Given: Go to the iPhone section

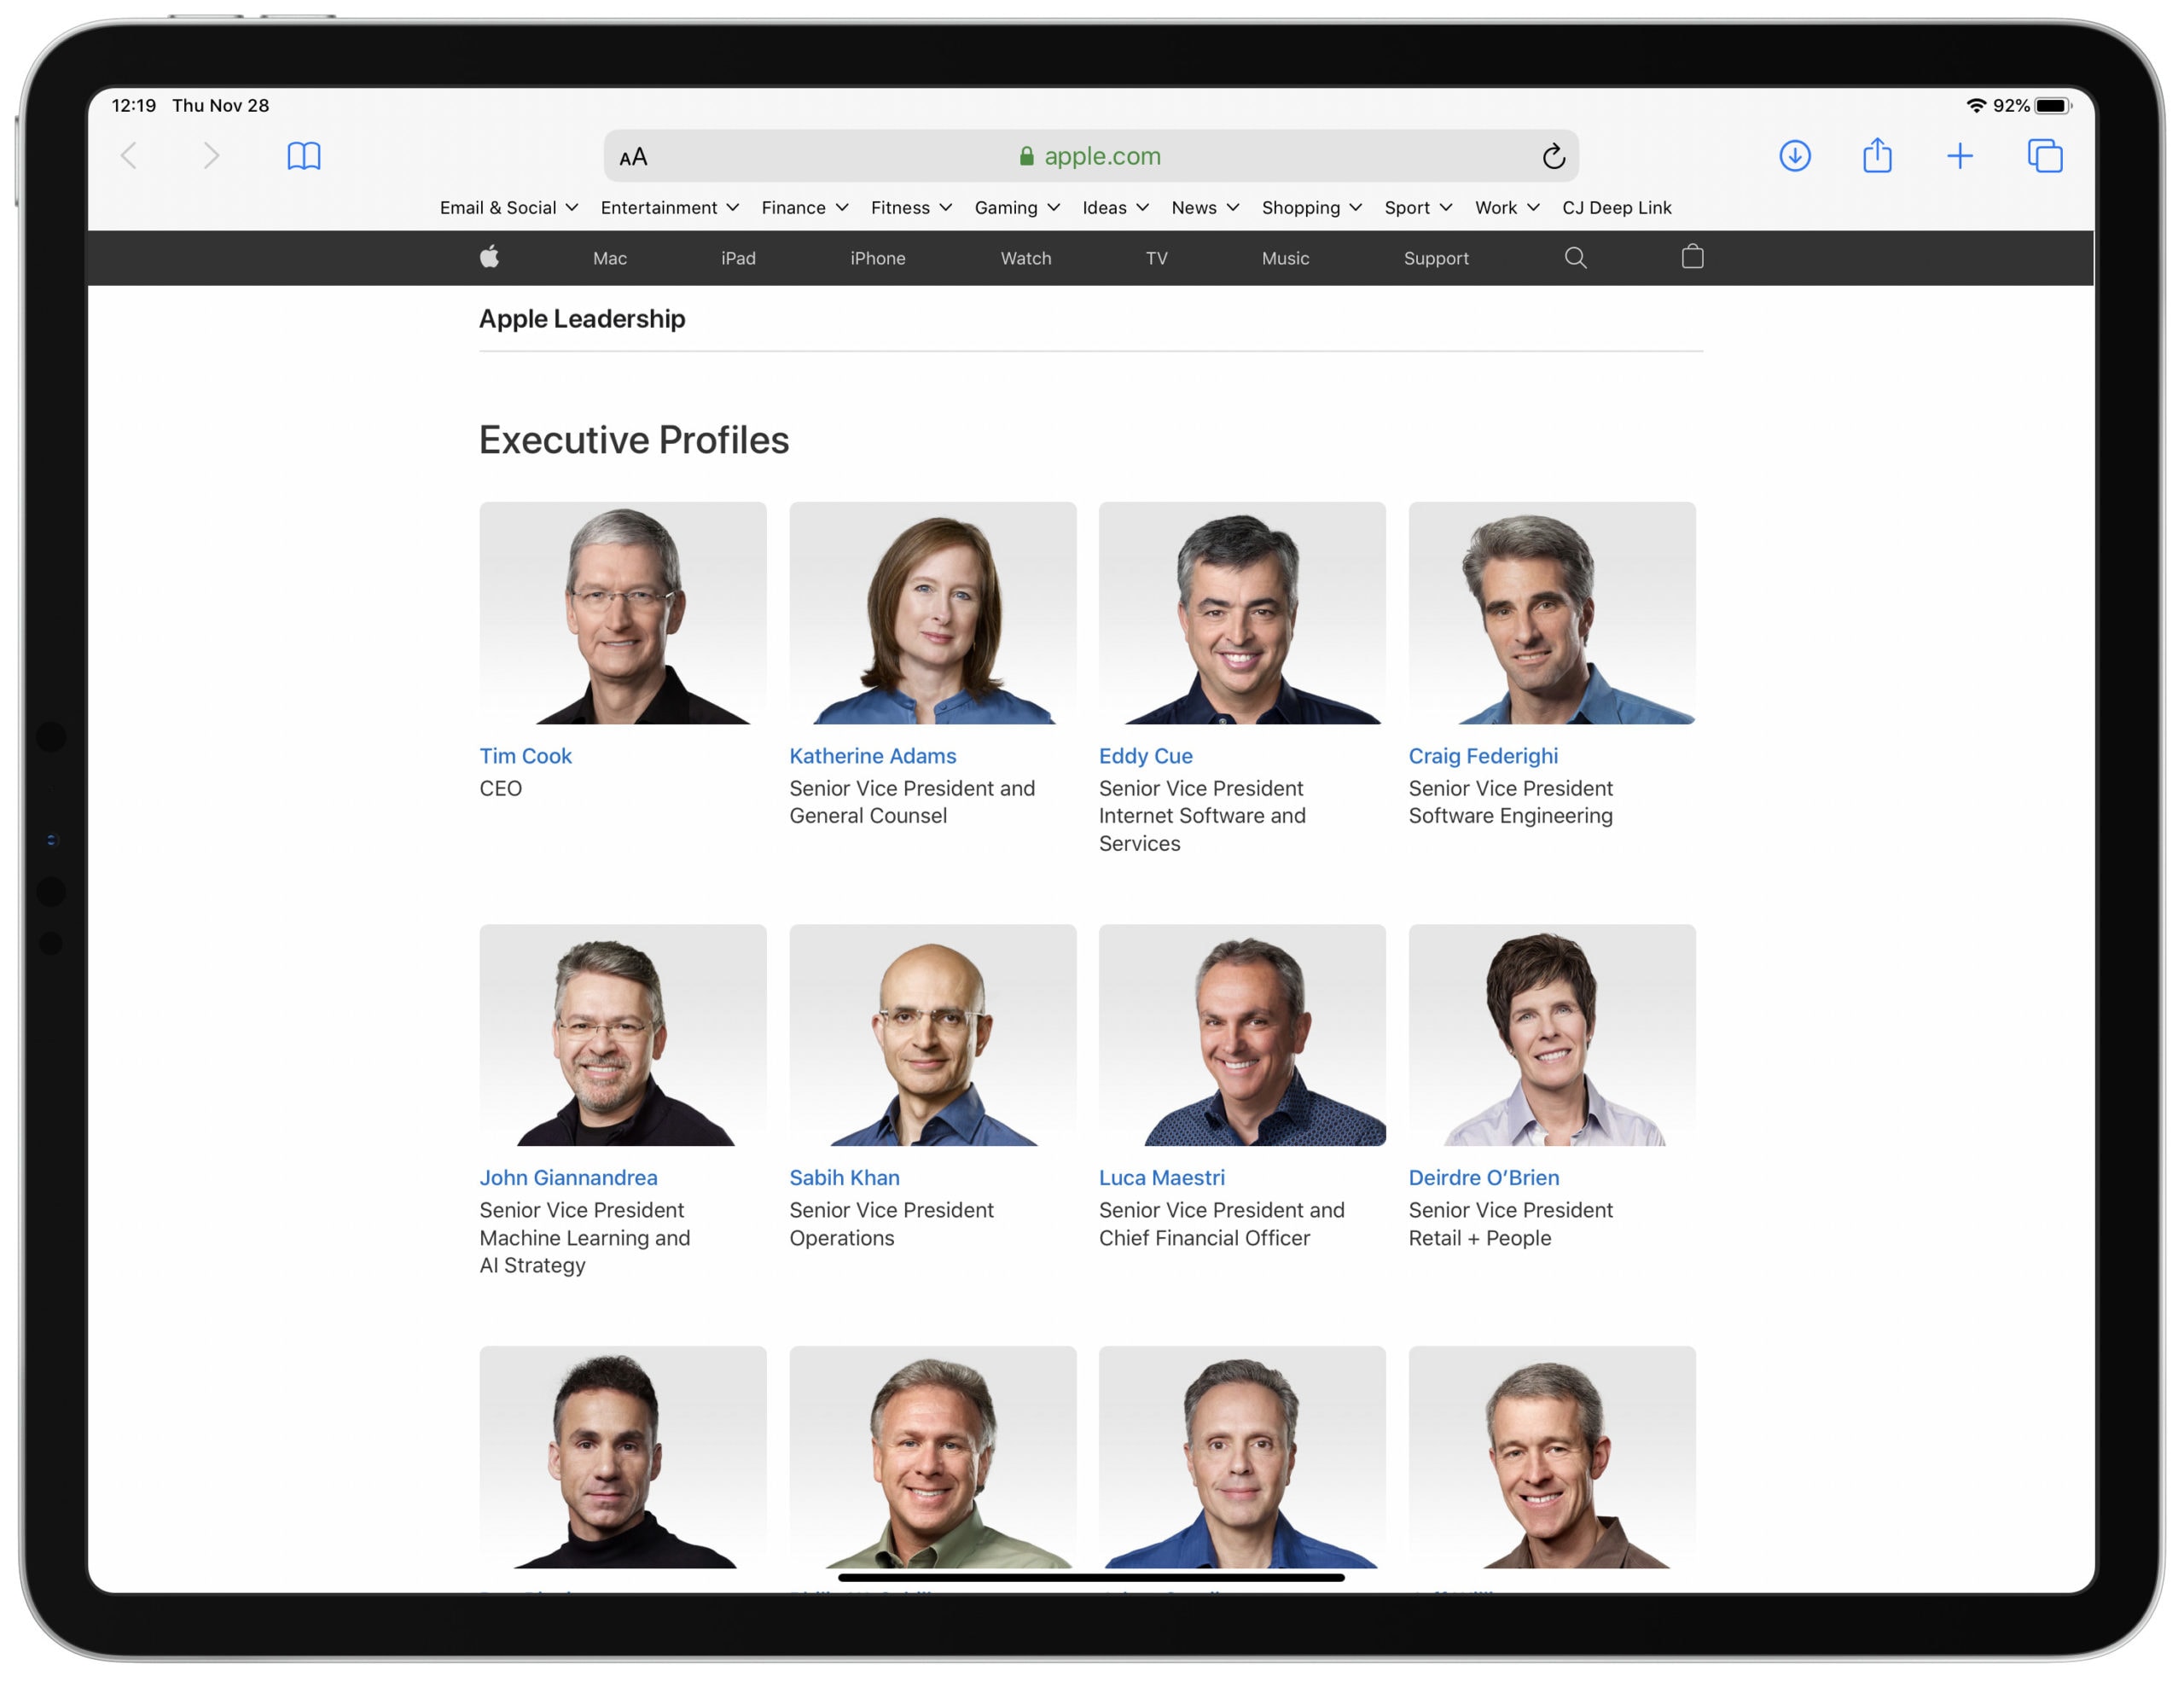Looking at the screenshot, I should (x=876, y=258).
